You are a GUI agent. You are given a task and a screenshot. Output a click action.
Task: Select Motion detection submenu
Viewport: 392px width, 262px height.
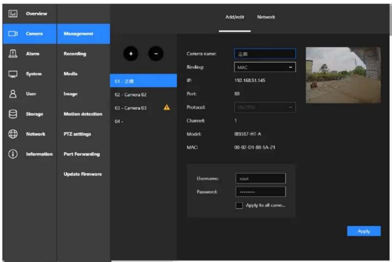click(x=83, y=114)
